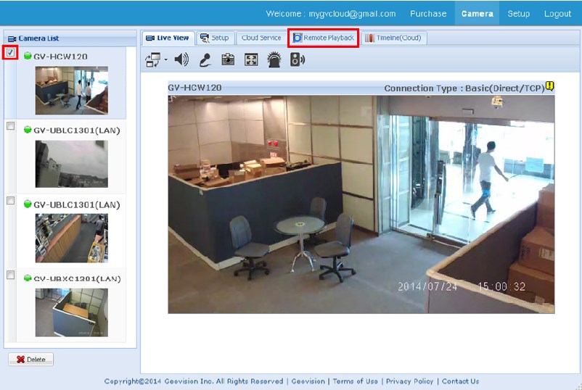This screenshot has width=582, height=390.
Task: Check the GV-UBXC1301(LAN) camera checkbox
Action: click(x=10, y=275)
